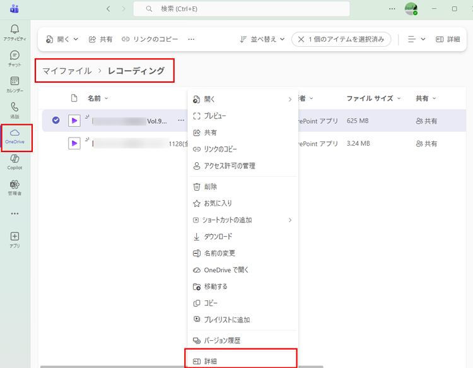Choose ダウンロード from context menu
This screenshot has width=473, height=368.
(x=243, y=237)
